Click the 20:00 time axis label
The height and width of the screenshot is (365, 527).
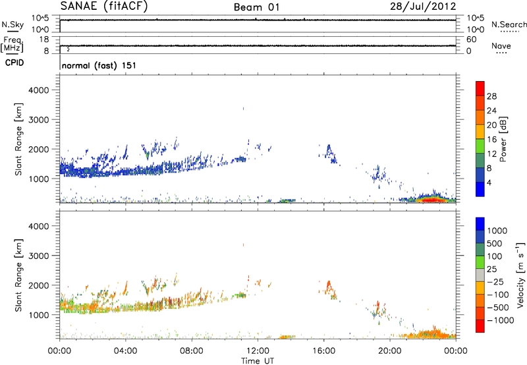(x=390, y=351)
